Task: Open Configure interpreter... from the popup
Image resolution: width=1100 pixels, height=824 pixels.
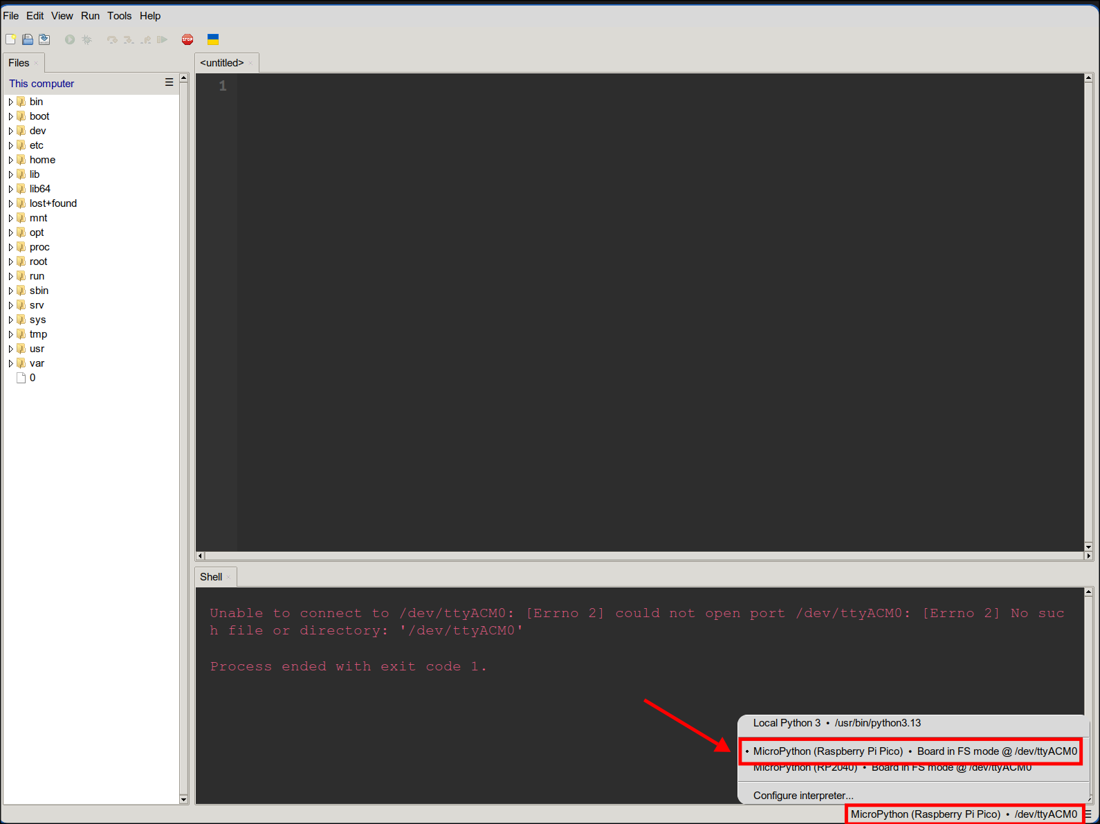Action: pos(803,796)
